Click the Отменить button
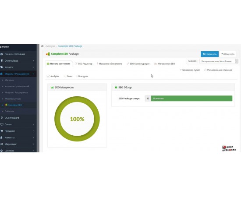This screenshot has width=241, height=197. 228,54
